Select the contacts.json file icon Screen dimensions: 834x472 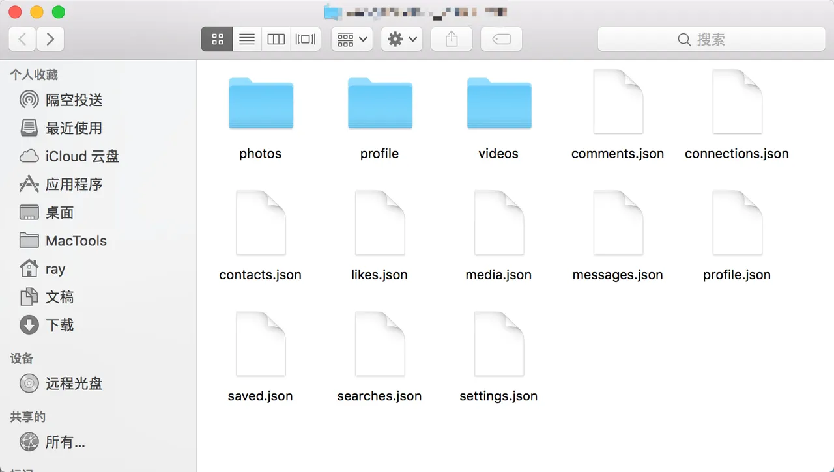click(261, 223)
